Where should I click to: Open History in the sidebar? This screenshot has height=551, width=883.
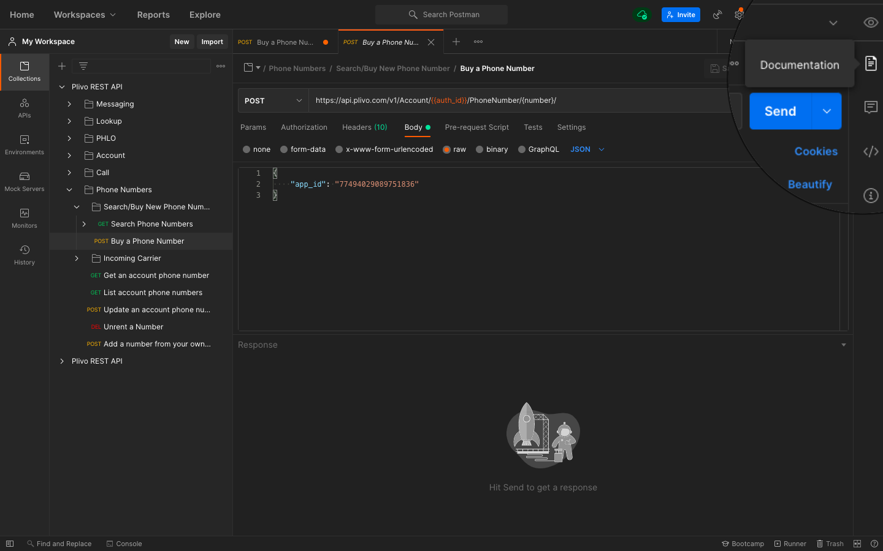click(x=25, y=255)
